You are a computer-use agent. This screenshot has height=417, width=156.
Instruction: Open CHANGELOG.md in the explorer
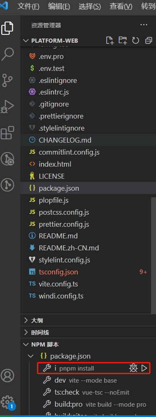(88, 140)
